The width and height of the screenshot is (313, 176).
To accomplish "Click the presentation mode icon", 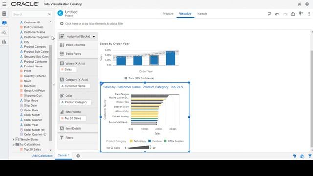I will tap(269, 14).
